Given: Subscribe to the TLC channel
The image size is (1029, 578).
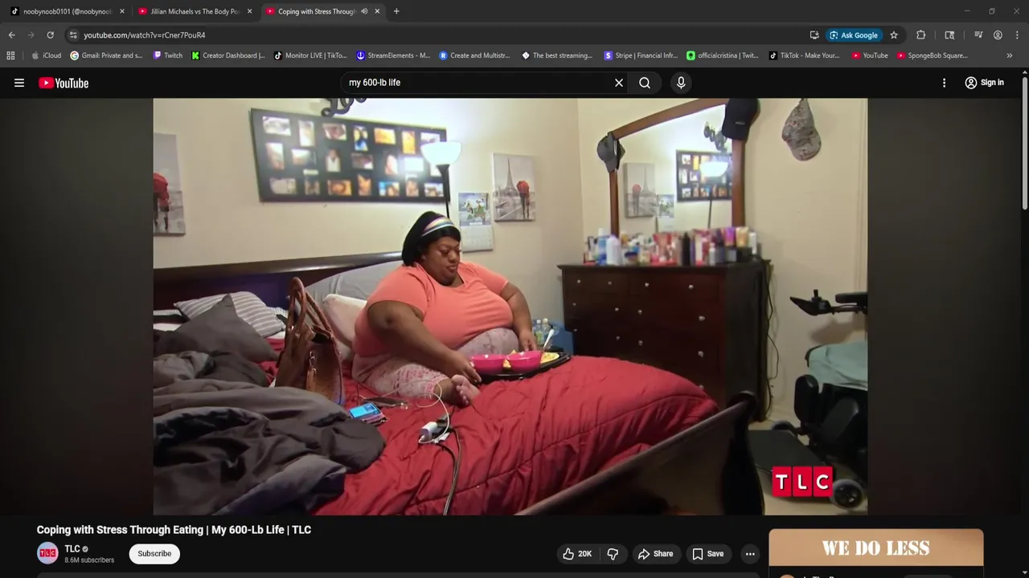Looking at the screenshot, I should point(154,554).
